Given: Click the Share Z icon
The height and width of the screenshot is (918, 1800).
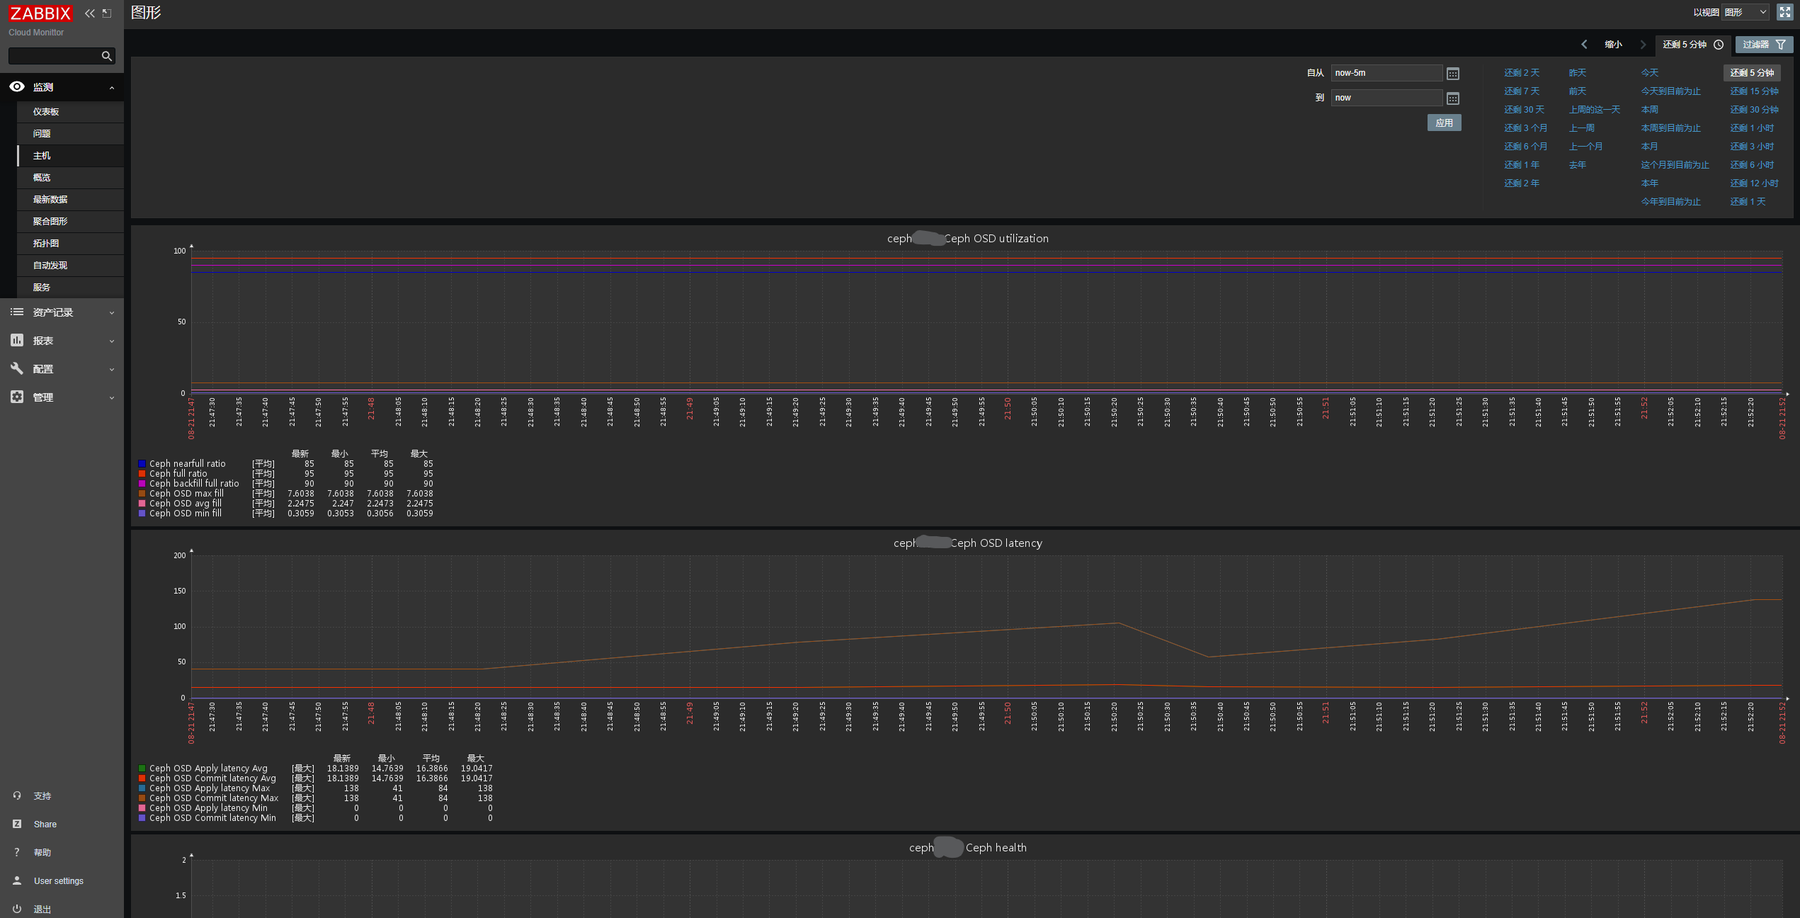Looking at the screenshot, I should [17, 824].
